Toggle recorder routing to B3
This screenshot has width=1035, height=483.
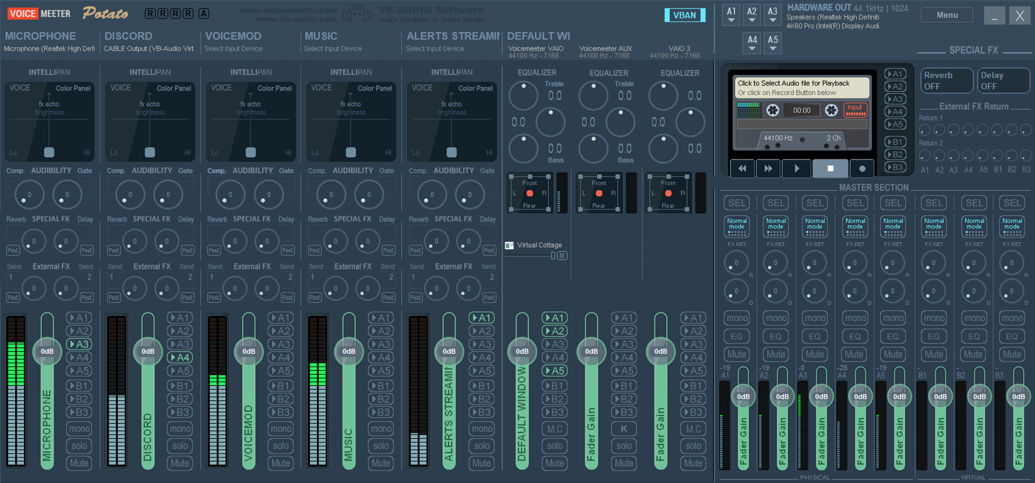[895, 167]
